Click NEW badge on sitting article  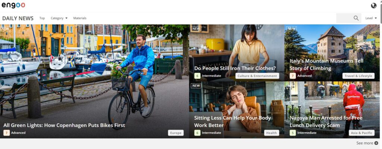coord(196,86)
